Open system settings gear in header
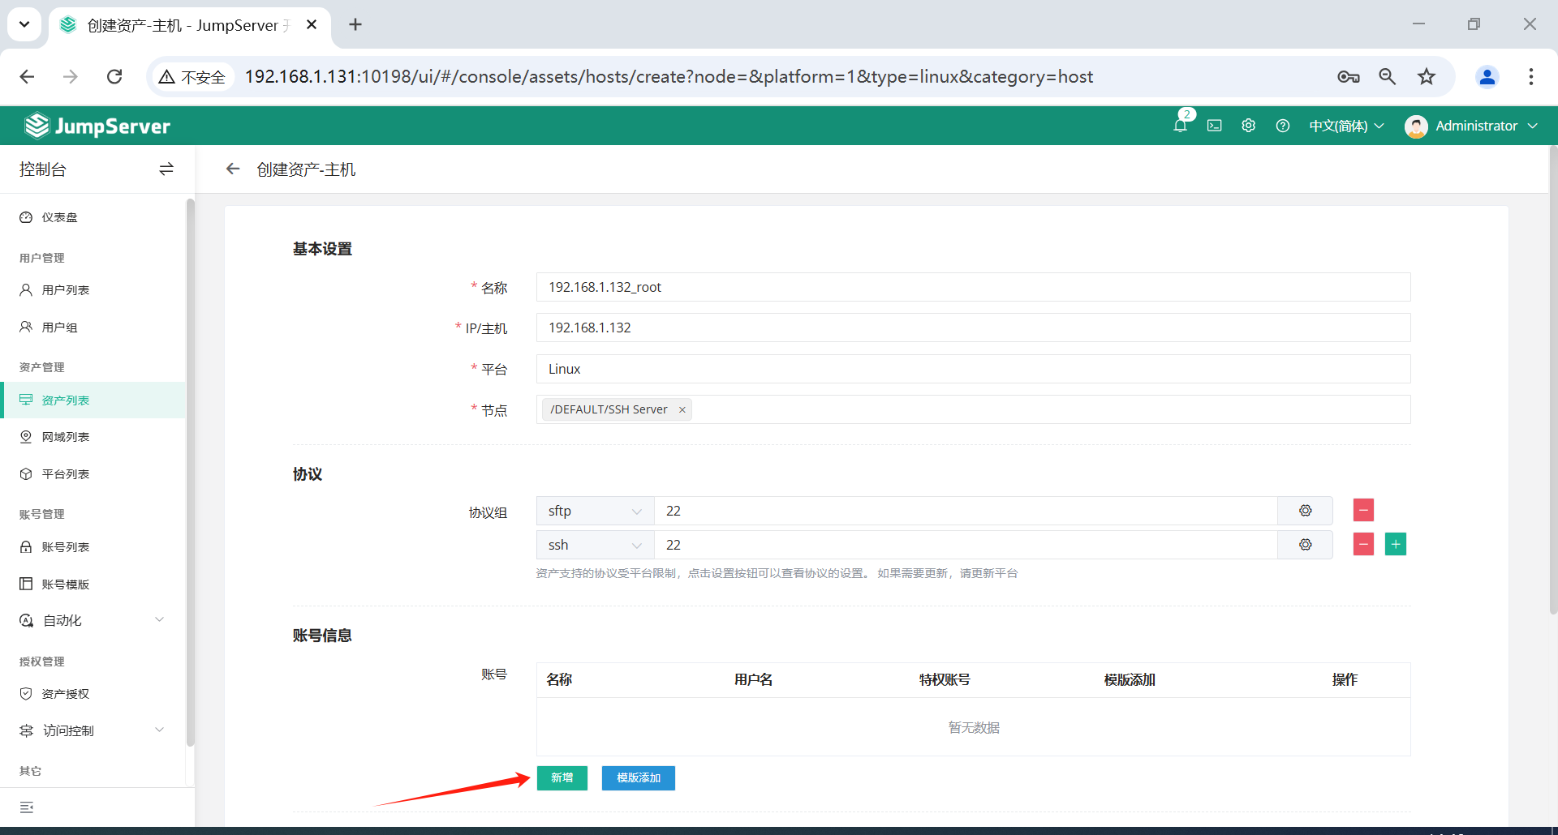Image resolution: width=1558 pixels, height=835 pixels. point(1248,126)
